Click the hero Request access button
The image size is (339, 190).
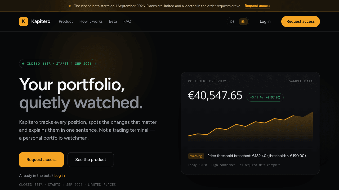41,160
